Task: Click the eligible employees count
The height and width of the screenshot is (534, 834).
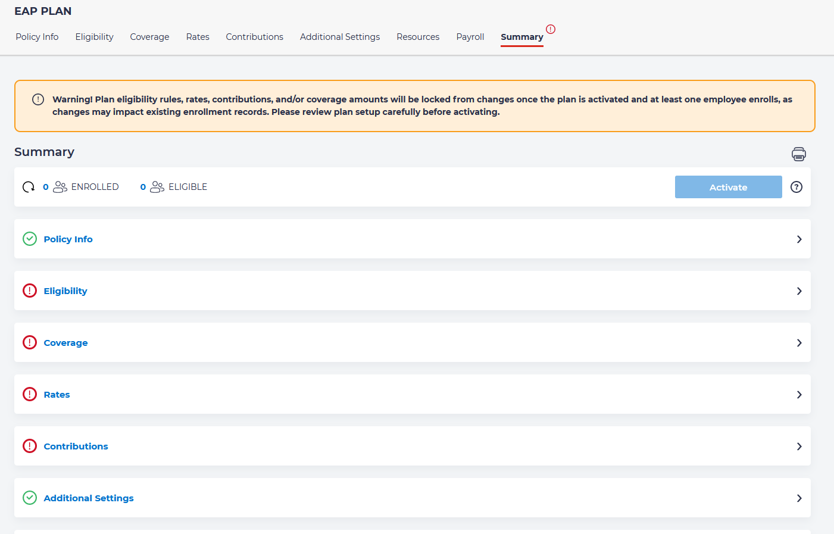Action: [x=143, y=187]
